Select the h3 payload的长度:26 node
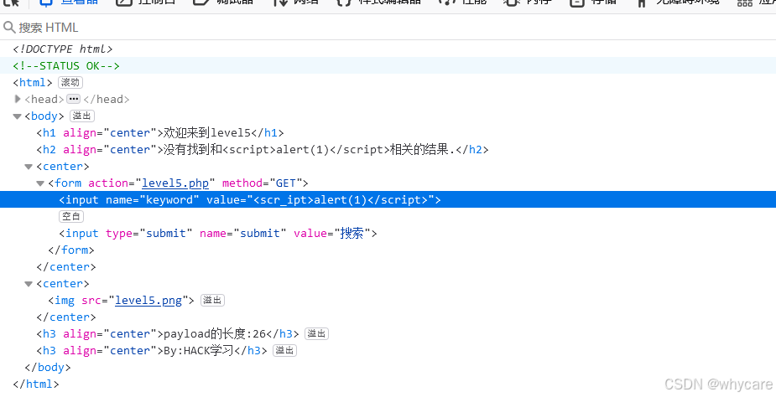 (168, 333)
